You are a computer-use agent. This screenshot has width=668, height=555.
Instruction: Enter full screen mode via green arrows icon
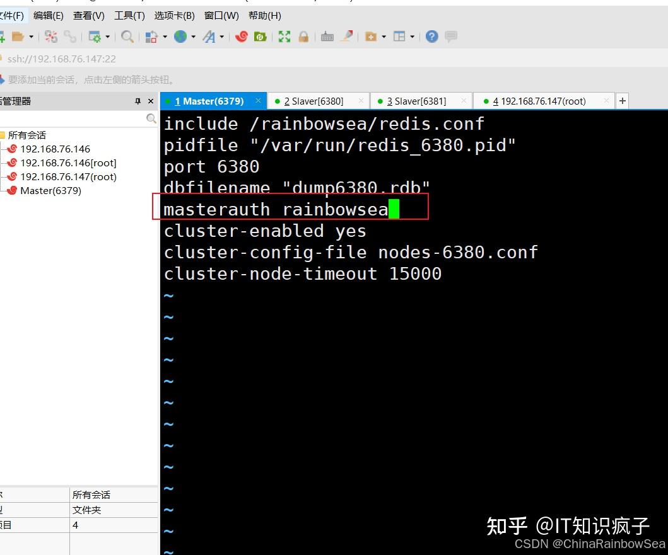coord(284,36)
